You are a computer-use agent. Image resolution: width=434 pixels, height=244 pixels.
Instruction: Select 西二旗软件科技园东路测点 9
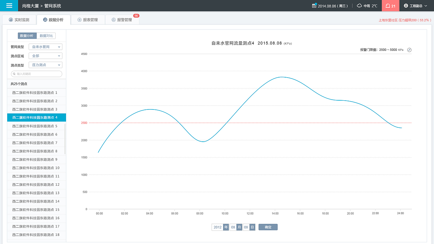37,160
